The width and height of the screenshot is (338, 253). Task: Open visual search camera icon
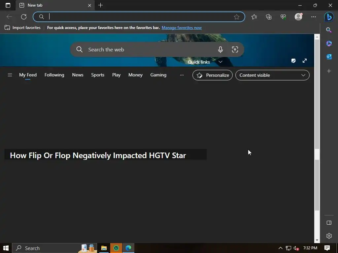(x=235, y=49)
